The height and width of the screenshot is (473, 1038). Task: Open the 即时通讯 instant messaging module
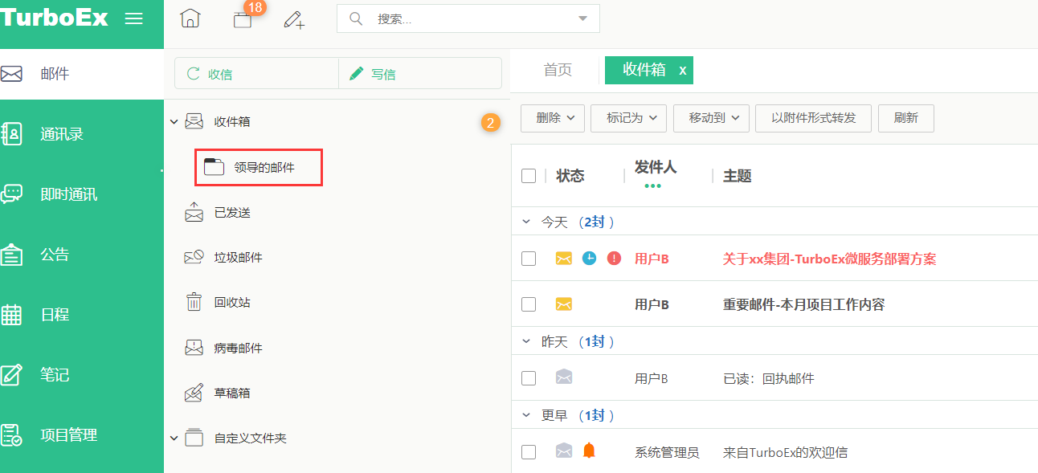(x=82, y=194)
